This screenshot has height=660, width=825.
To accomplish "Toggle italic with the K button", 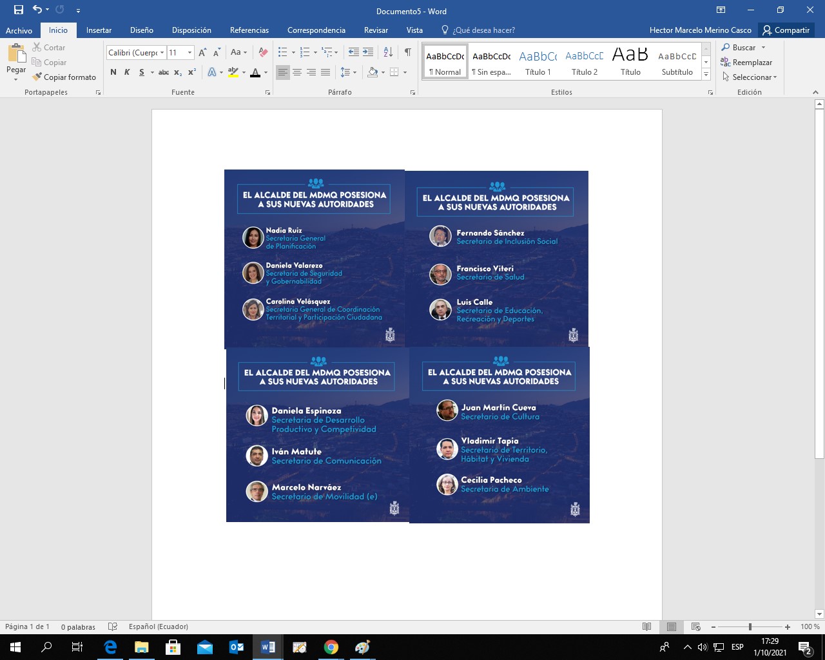I will [x=127, y=72].
